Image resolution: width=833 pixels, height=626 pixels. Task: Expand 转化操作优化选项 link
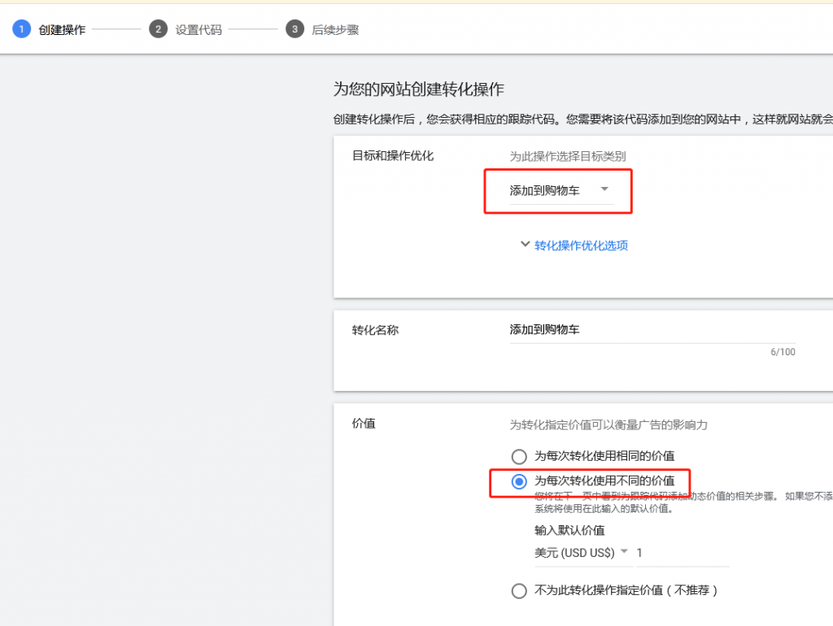pos(581,246)
